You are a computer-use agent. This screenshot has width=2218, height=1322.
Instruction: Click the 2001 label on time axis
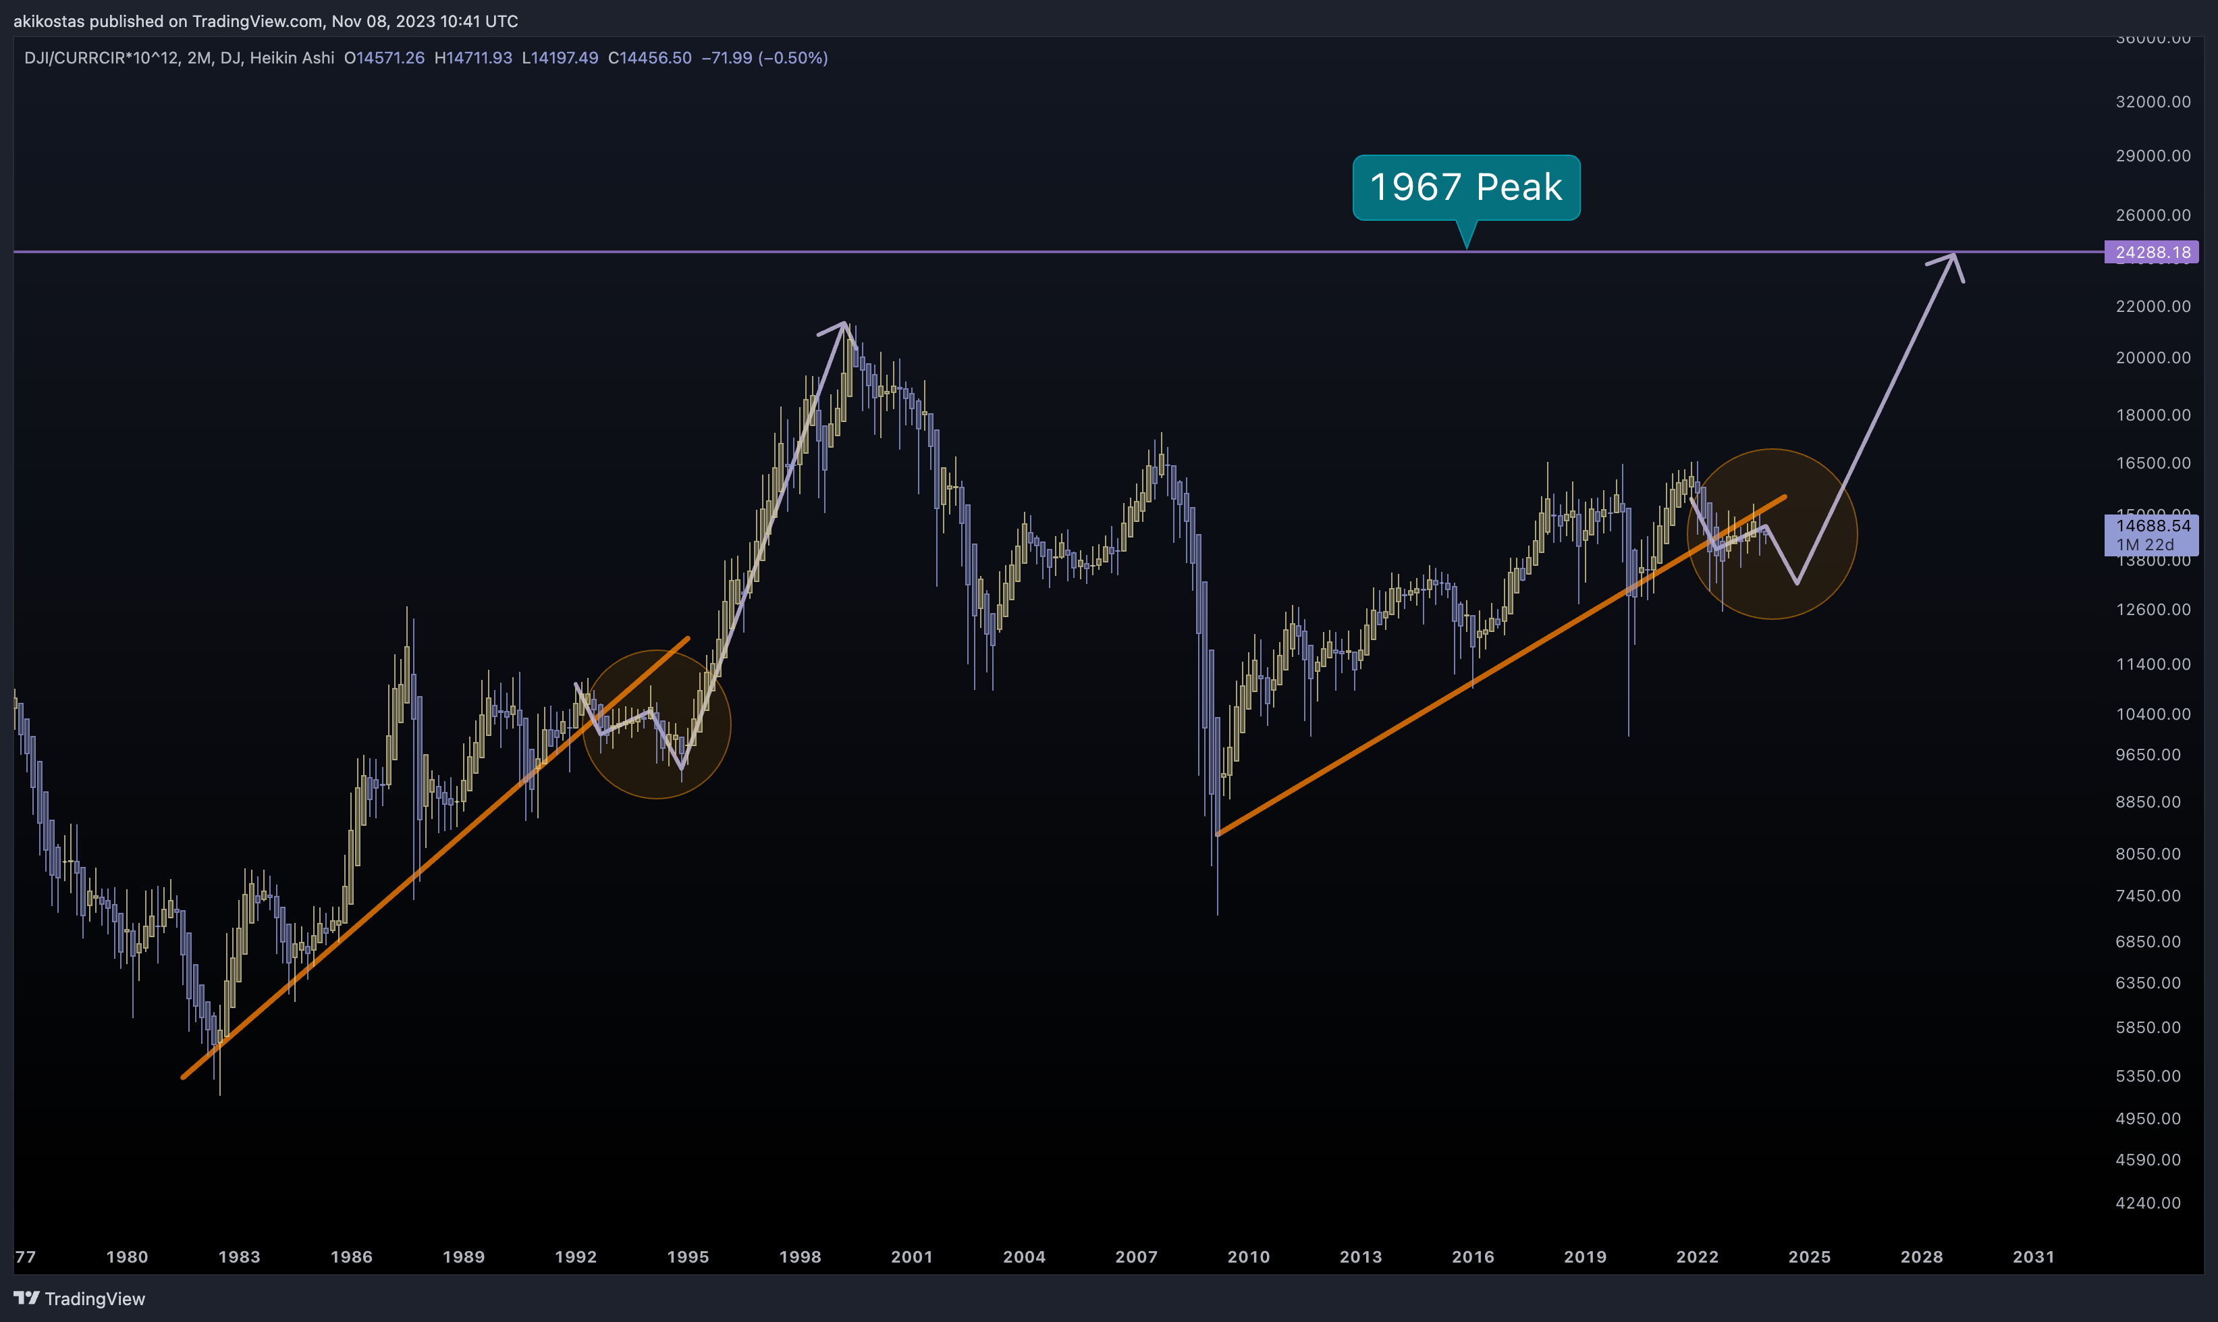913,1257
